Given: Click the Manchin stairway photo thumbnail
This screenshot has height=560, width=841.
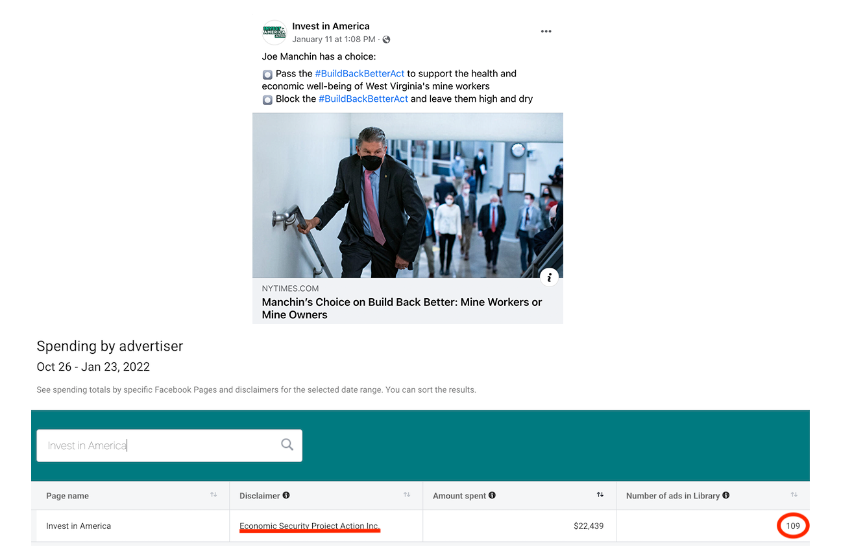Looking at the screenshot, I should click(408, 196).
